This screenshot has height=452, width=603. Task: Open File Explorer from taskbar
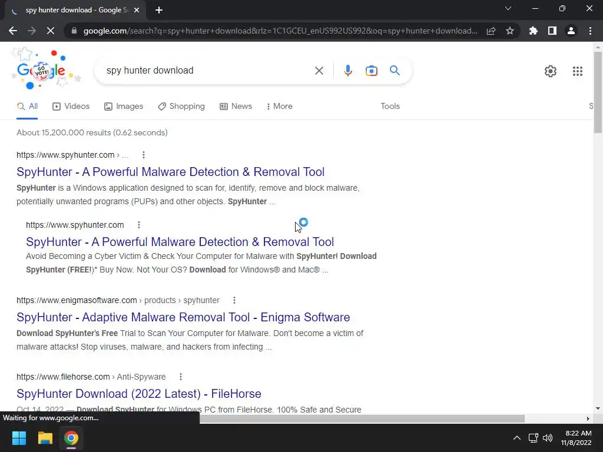coord(45,438)
